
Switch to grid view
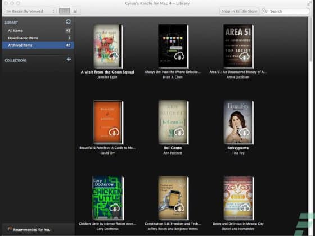(x=64, y=11)
